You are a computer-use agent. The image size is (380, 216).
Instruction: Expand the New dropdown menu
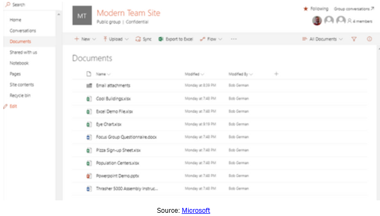click(x=85, y=39)
